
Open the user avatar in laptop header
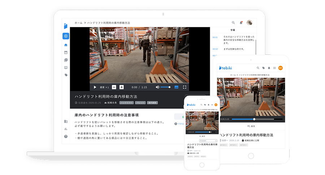(249, 23)
